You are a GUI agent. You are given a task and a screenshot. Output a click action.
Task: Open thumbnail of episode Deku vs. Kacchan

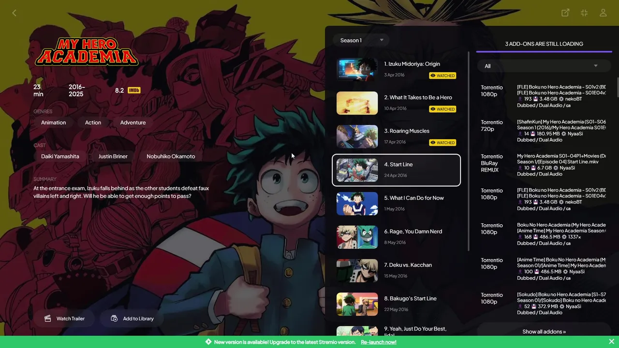click(357, 270)
